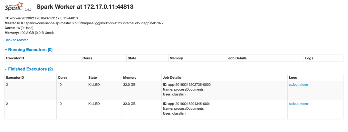The image size is (348, 132).
Task: Click State header in Running Executors table
Action: click(x=132, y=58)
